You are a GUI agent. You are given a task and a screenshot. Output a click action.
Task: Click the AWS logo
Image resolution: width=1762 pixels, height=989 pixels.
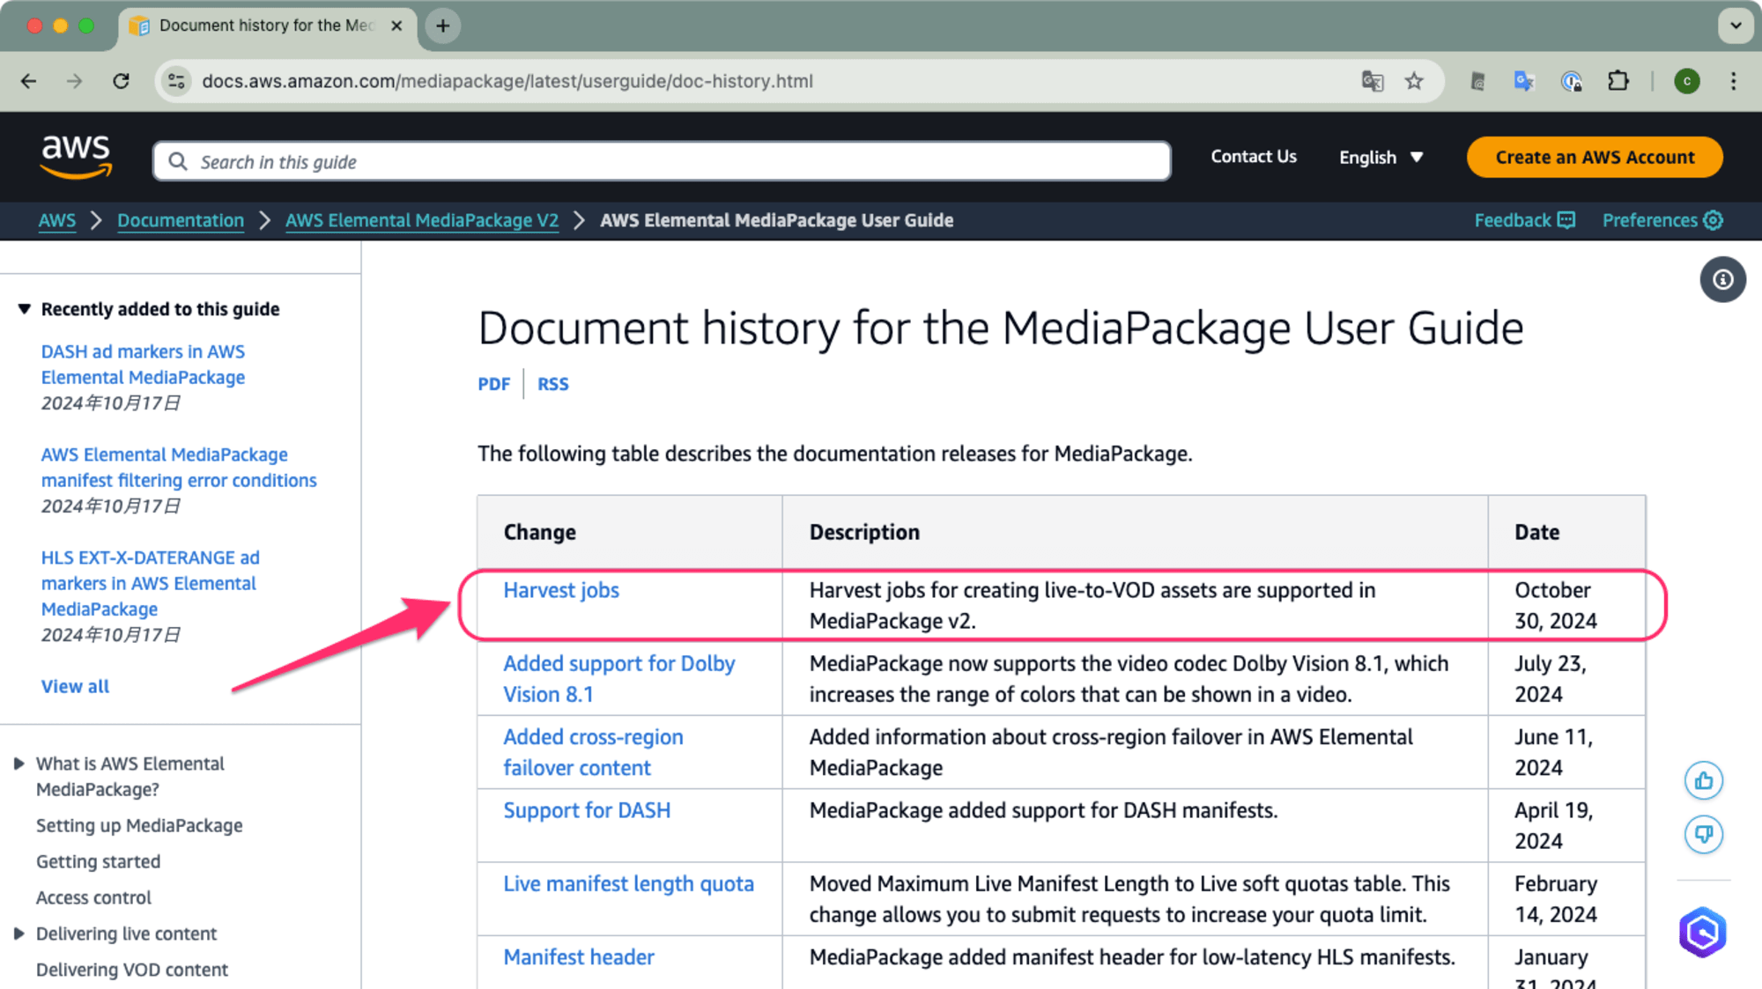[x=76, y=157]
